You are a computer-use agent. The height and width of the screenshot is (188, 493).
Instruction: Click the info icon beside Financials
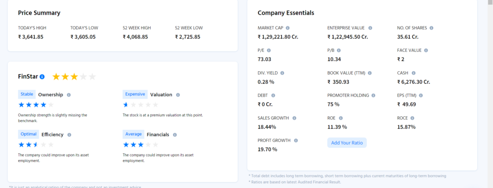coord(175,135)
